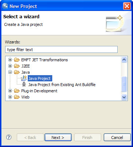Click the Cancel button
The height and width of the screenshot is (147, 133).
pos(117,138)
